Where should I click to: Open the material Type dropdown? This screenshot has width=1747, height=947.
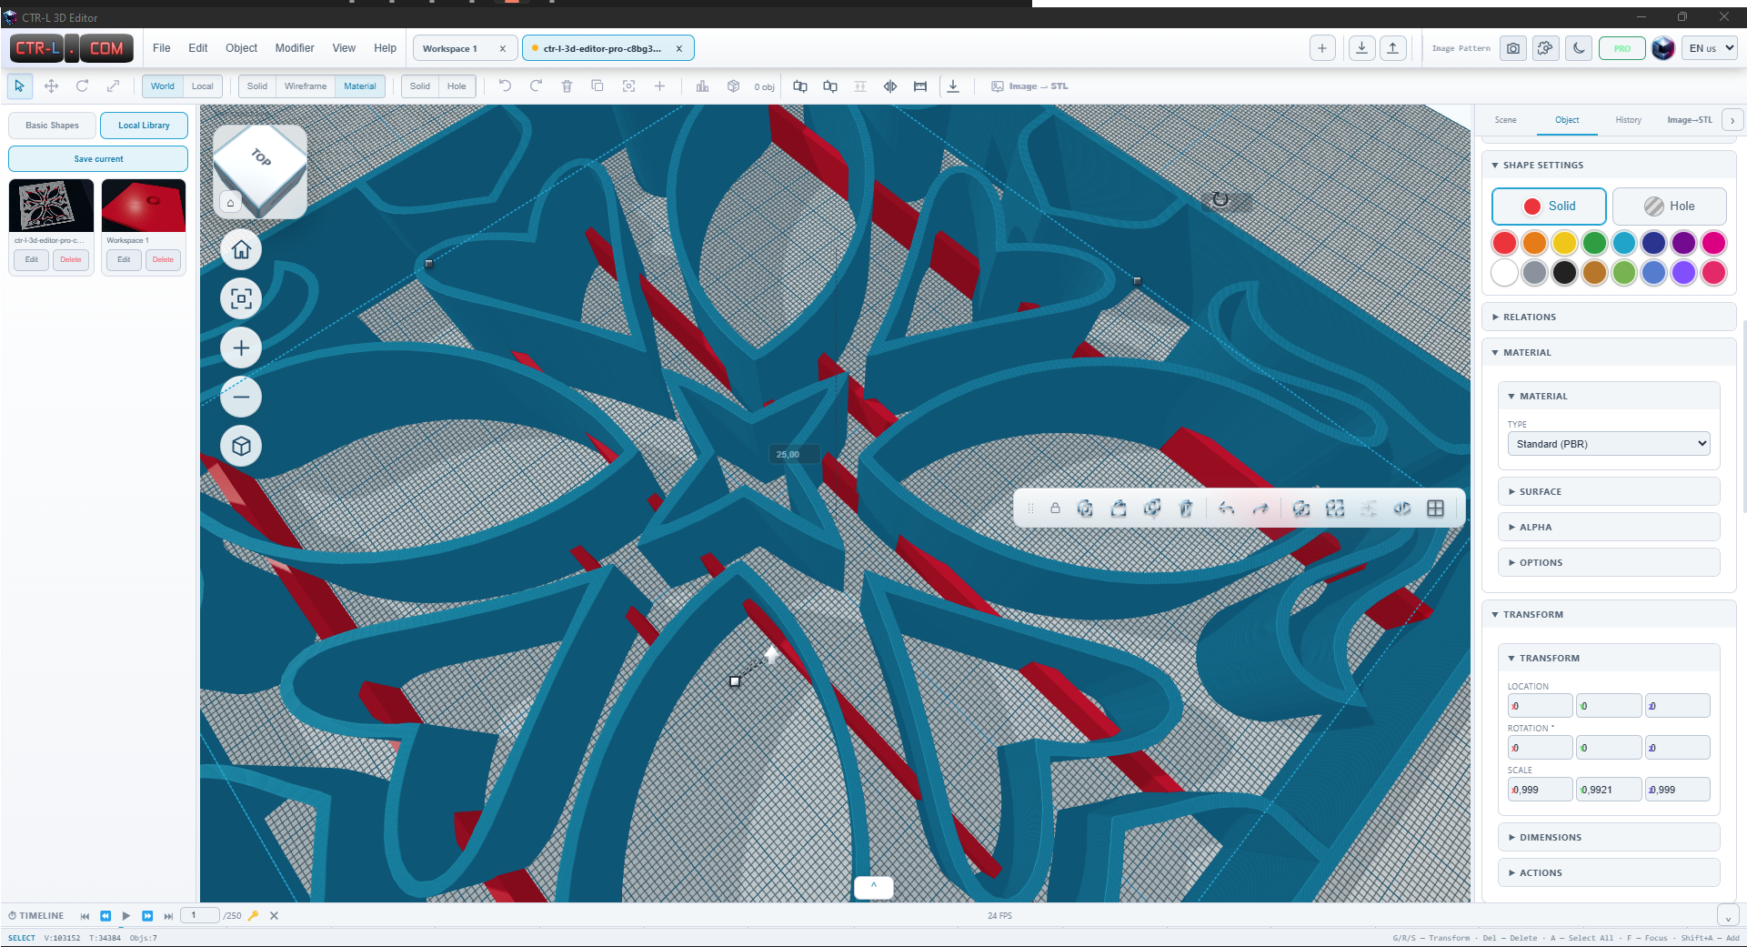coord(1609,444)
